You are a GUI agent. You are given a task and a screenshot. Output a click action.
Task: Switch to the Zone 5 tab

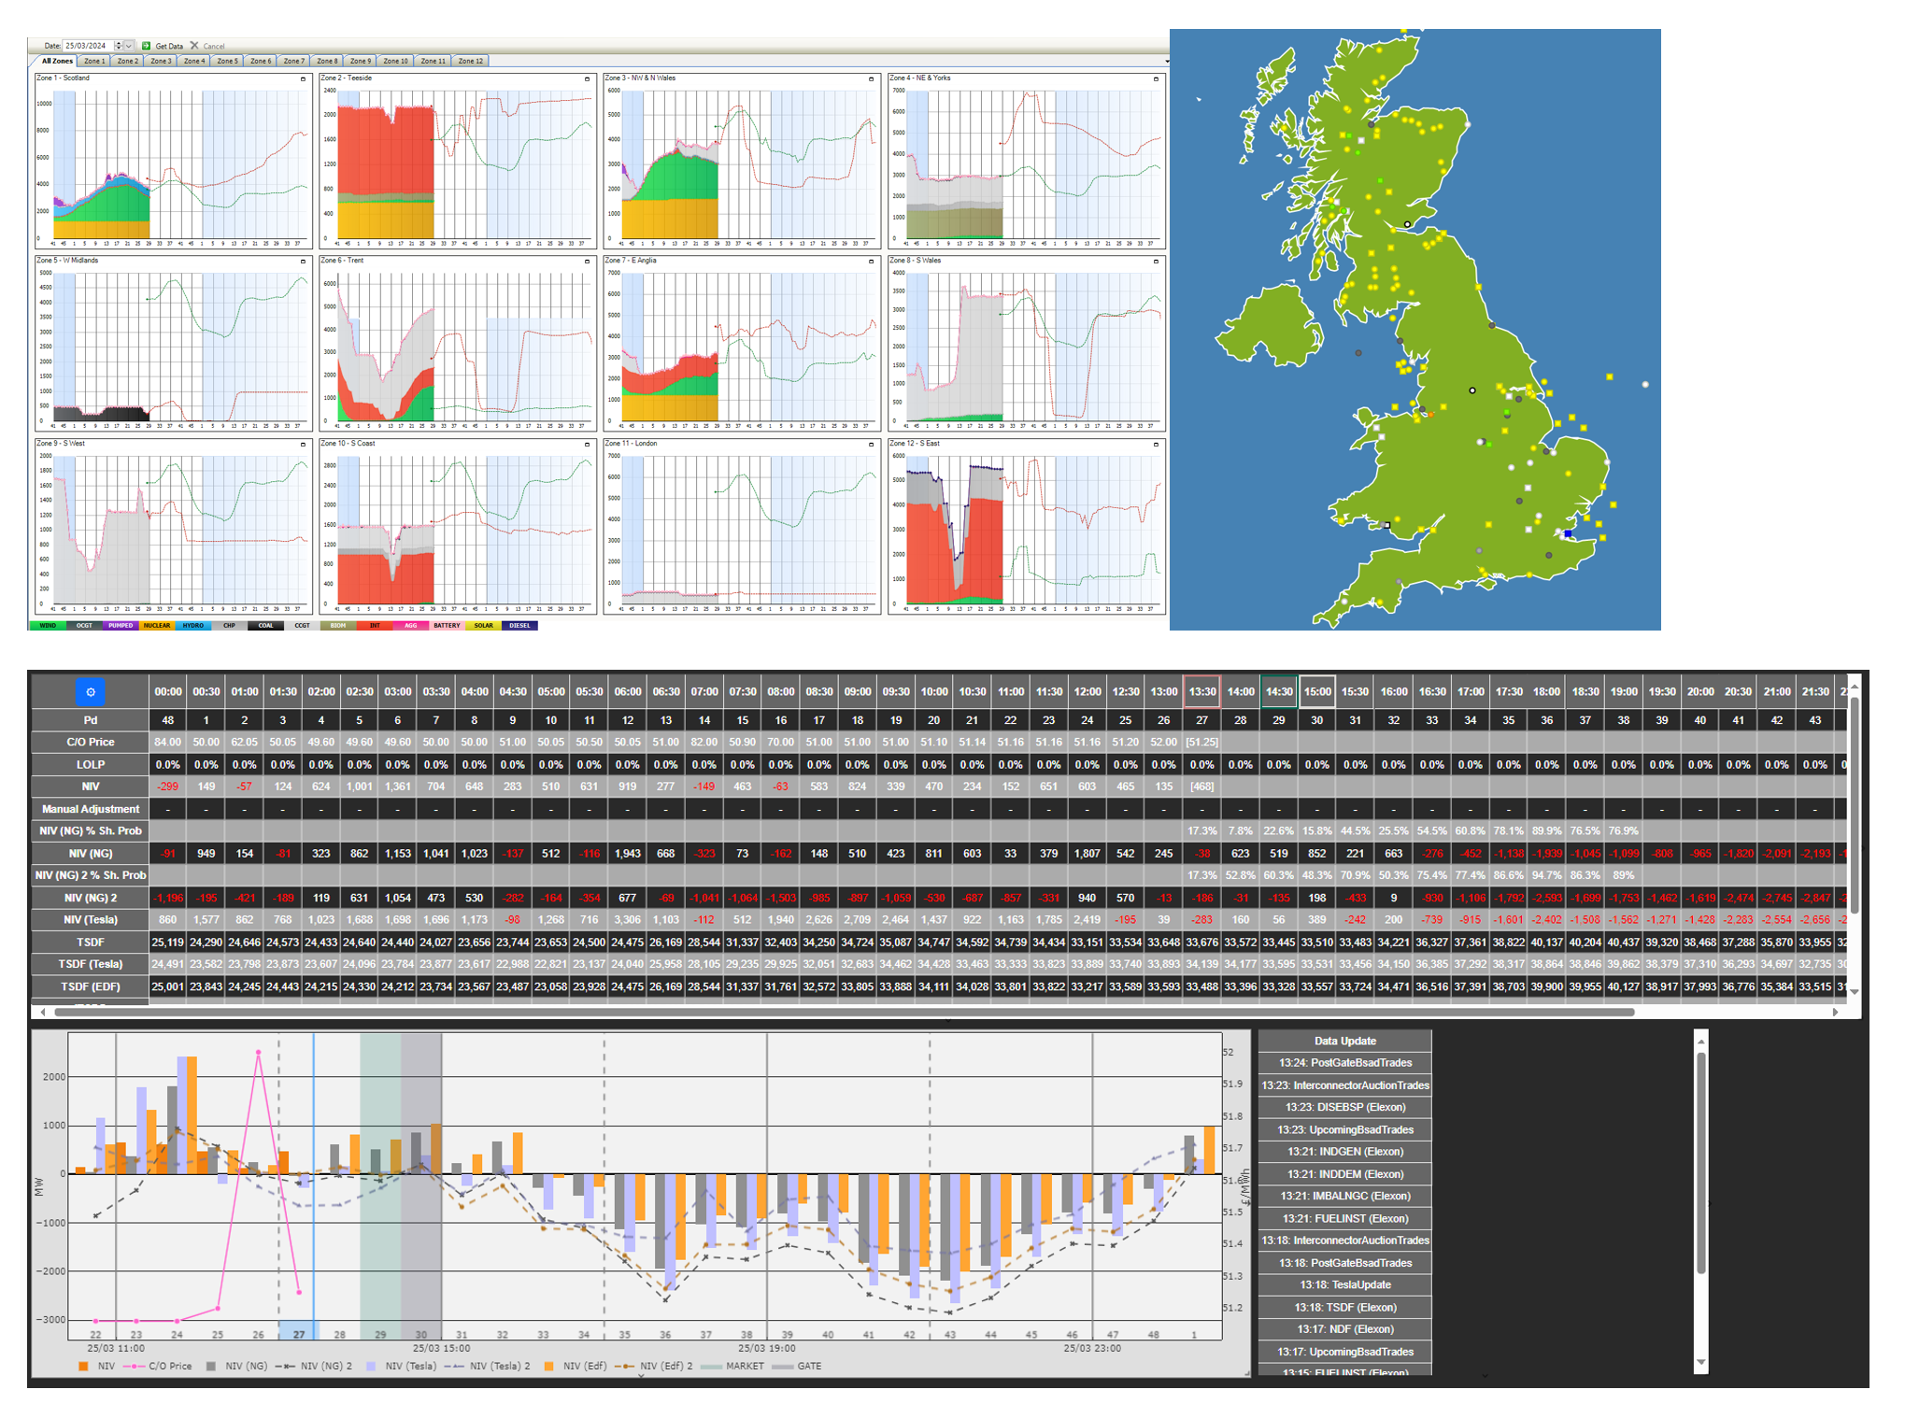click(227, 60)
